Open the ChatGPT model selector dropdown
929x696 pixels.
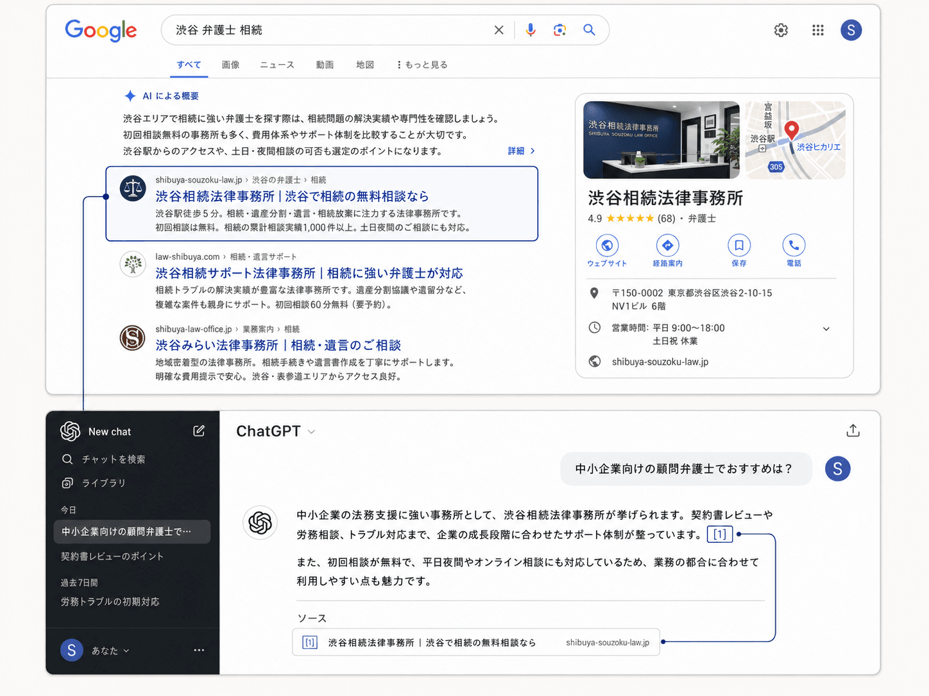(276, 431)
